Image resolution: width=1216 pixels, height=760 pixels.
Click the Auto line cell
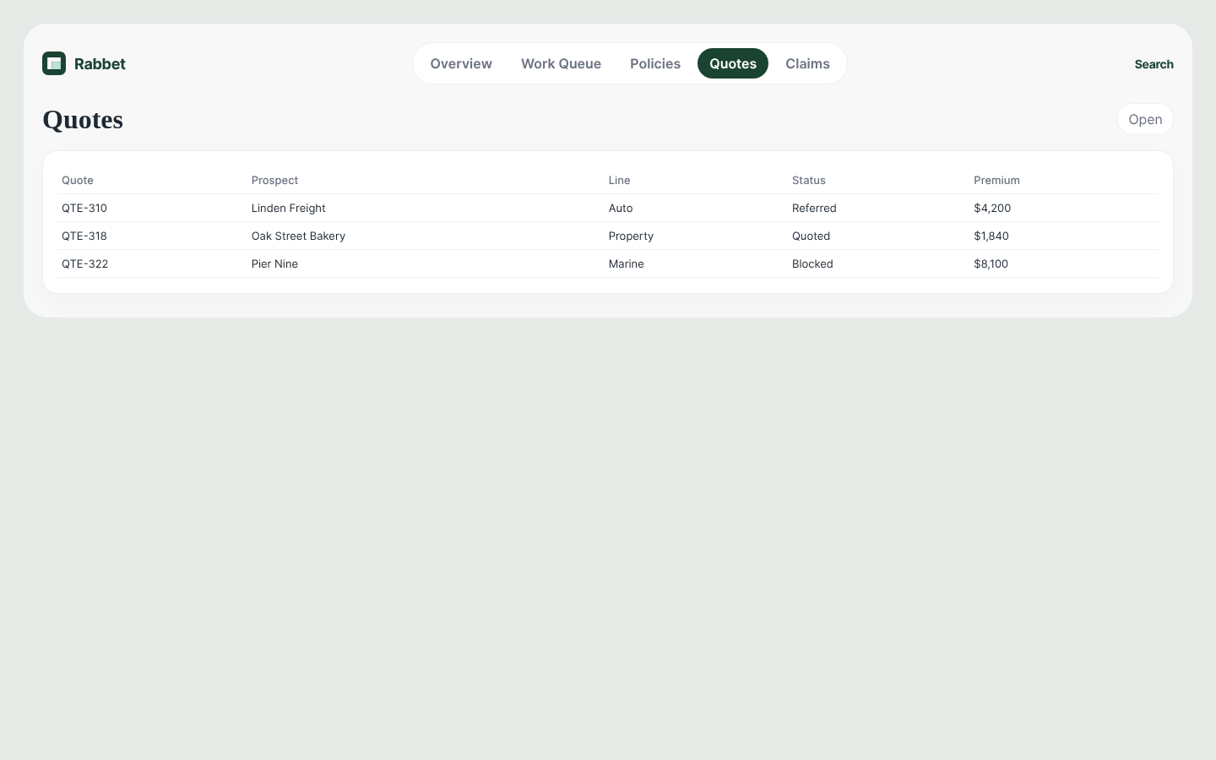621,208
